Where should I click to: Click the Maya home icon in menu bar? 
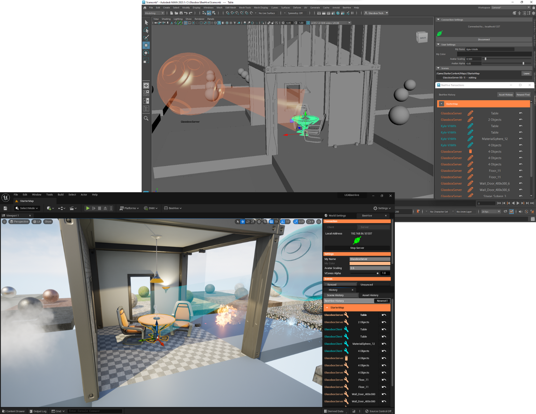(x=145, y=7)
